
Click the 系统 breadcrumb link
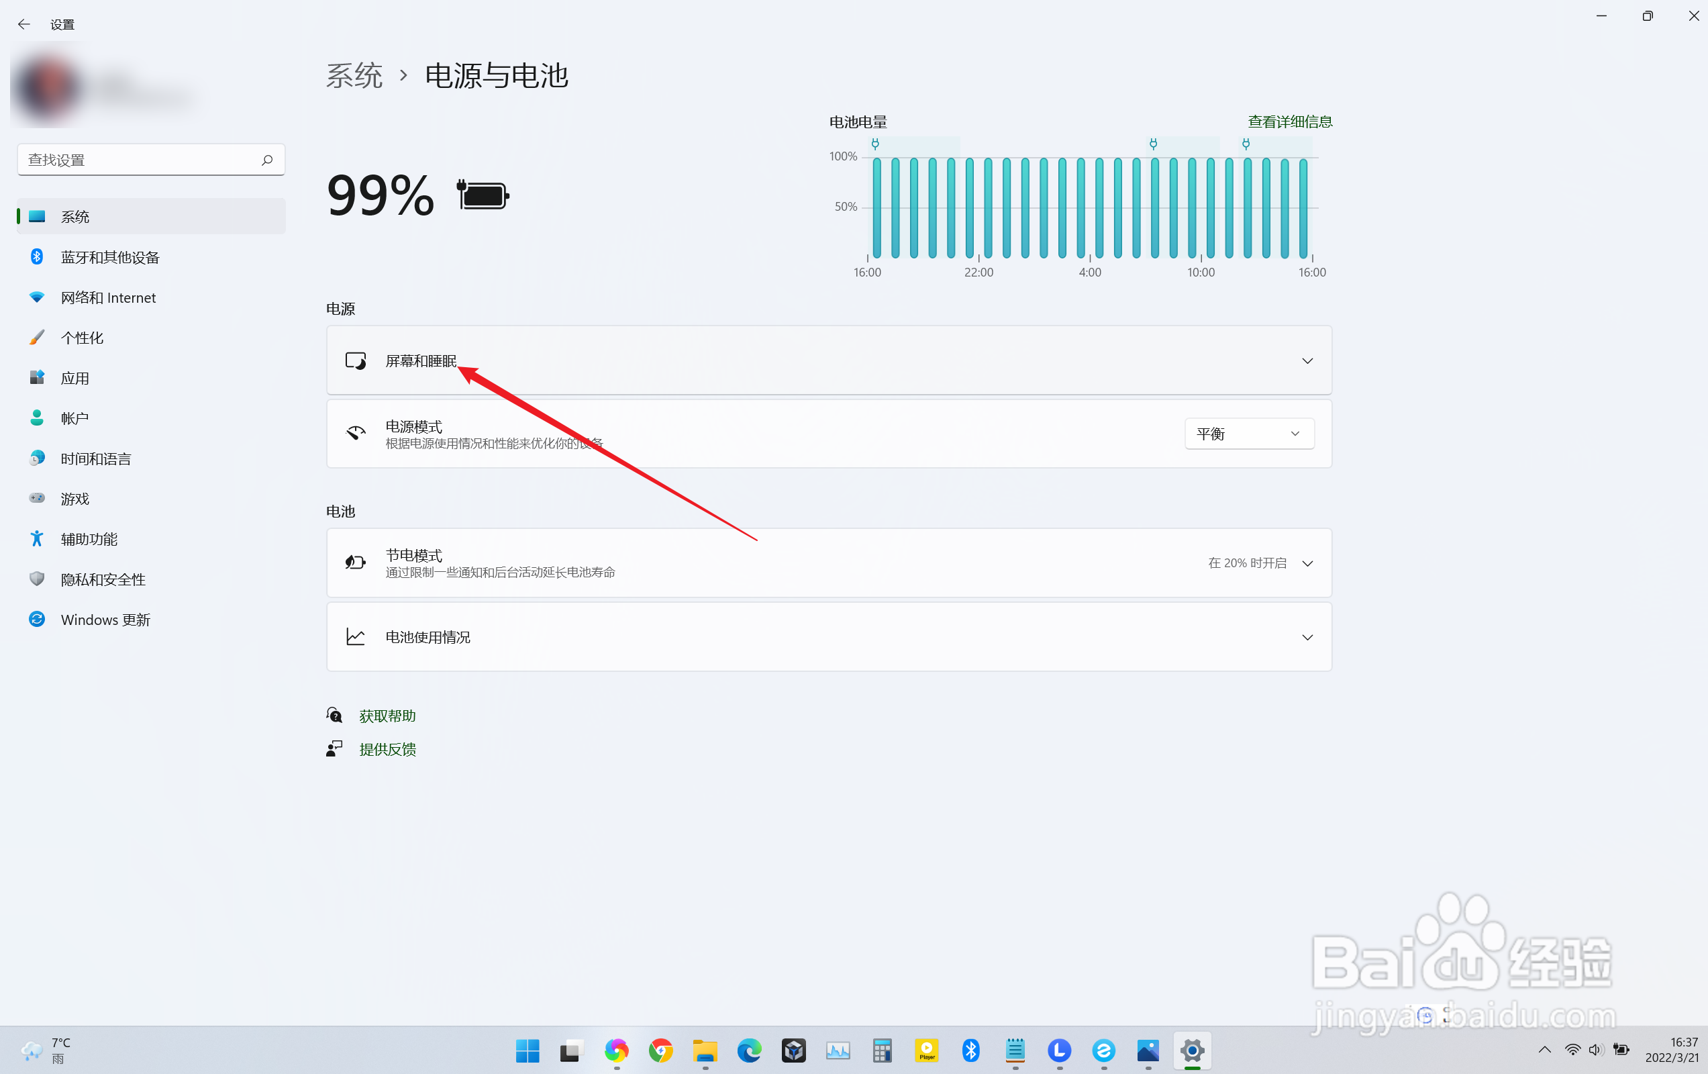[354, 76]
